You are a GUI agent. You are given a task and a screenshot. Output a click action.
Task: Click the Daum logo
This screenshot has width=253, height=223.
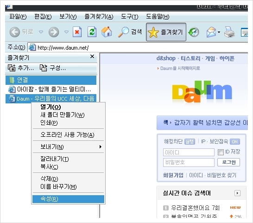click(202, 92)
